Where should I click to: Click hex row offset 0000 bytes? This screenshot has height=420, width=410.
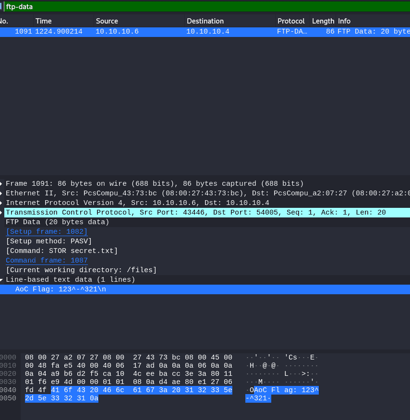(x=129, y=357)
